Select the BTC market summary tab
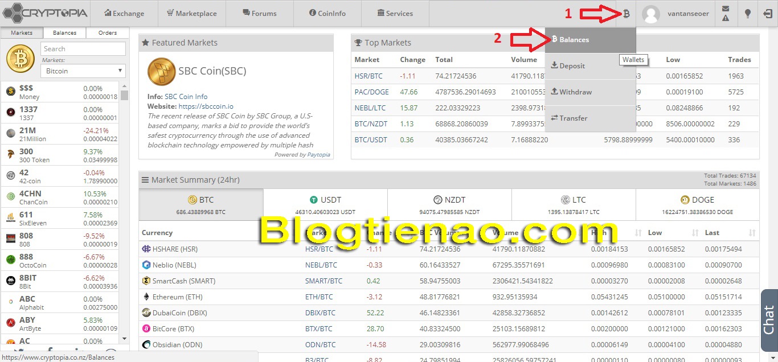 coord(201,205)
